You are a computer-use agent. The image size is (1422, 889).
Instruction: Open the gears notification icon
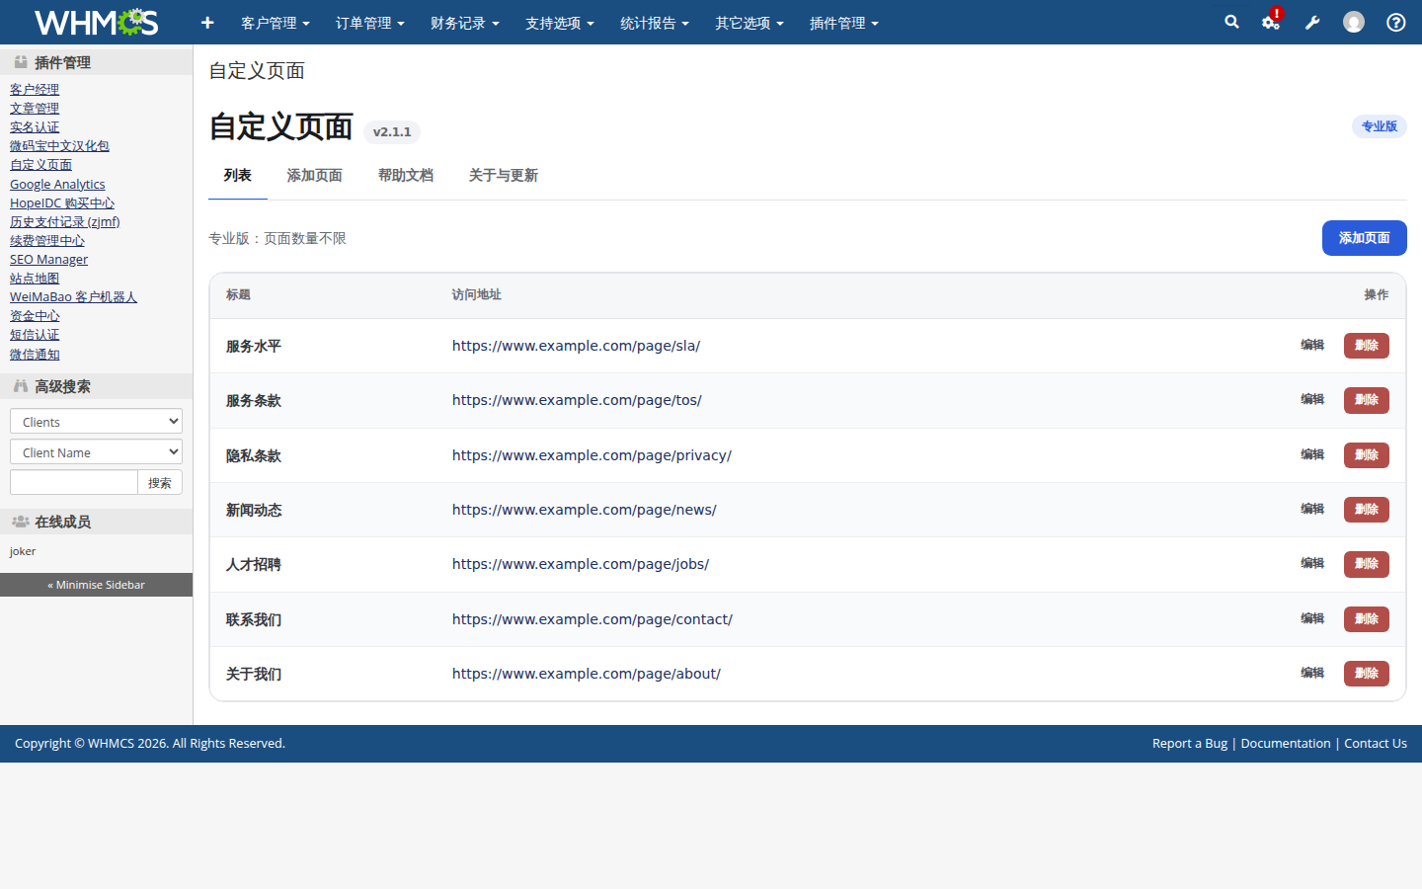(x=1271, y=22)
